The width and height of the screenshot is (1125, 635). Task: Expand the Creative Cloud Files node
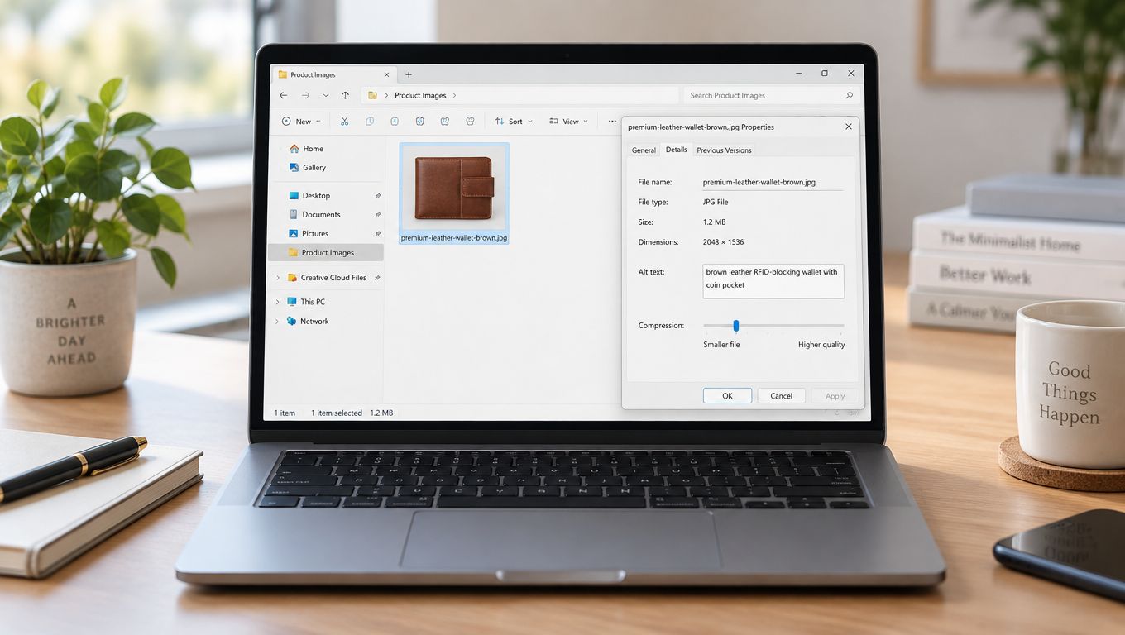click(278, 278)
